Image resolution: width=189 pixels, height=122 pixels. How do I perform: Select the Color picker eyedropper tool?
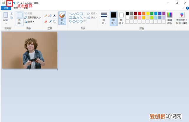[x=50, y=22]
